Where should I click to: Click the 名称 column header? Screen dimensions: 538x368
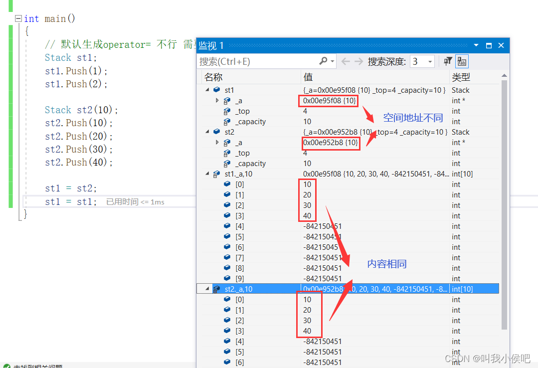point(213,77)
